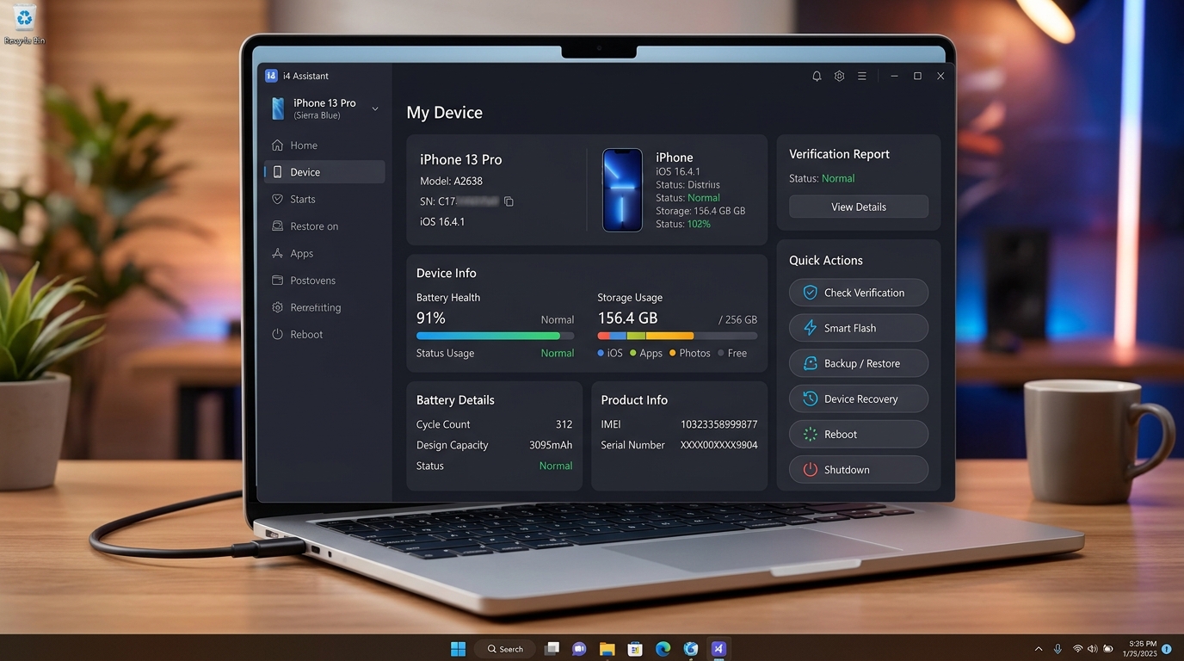
Task: Click the Shutdown power icon
Action: [x=810, y=470]
